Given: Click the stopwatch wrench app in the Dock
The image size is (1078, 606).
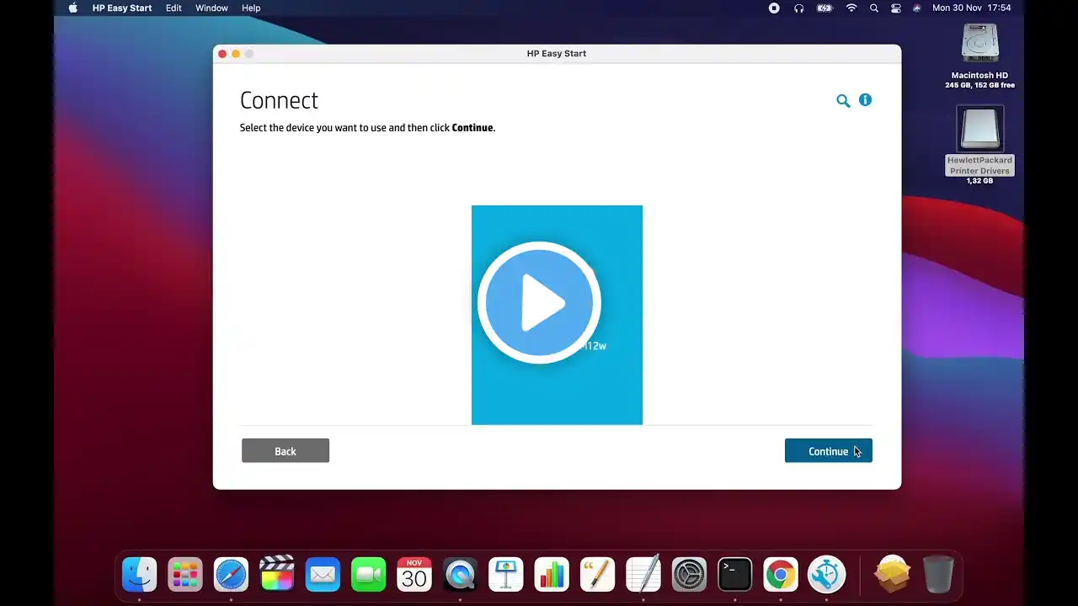Looking at the screenshot, I should pos(826,575).
